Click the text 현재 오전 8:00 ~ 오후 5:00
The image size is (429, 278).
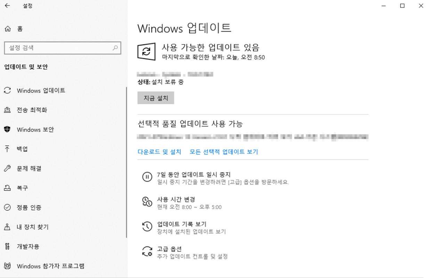pos(189,207)
